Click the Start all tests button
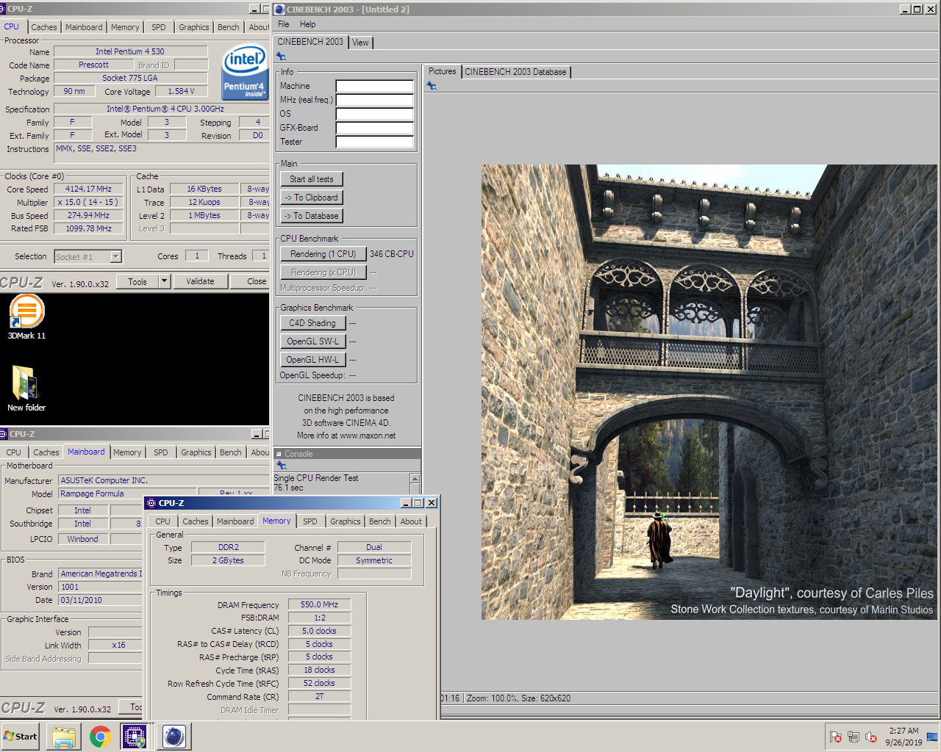The image size is (941, 752). tap(311, 179)
